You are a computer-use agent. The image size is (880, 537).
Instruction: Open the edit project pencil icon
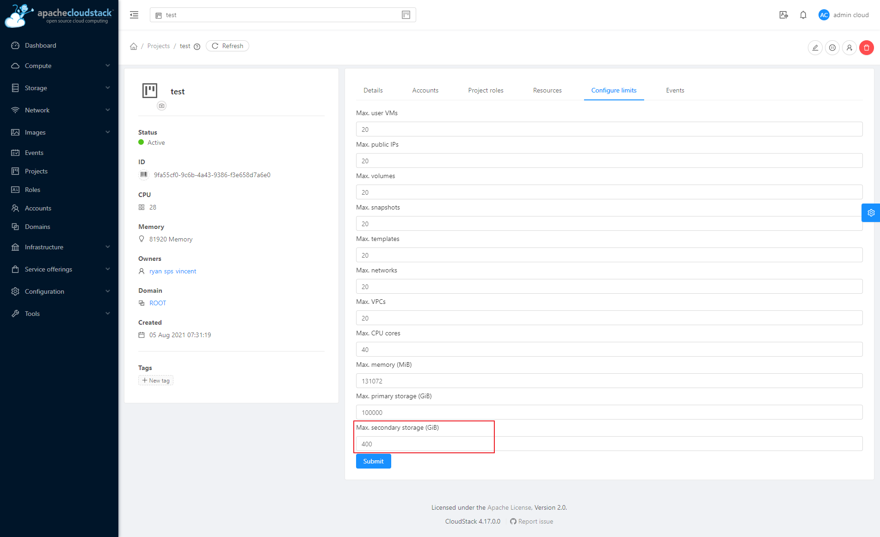[x=815, y=48]
